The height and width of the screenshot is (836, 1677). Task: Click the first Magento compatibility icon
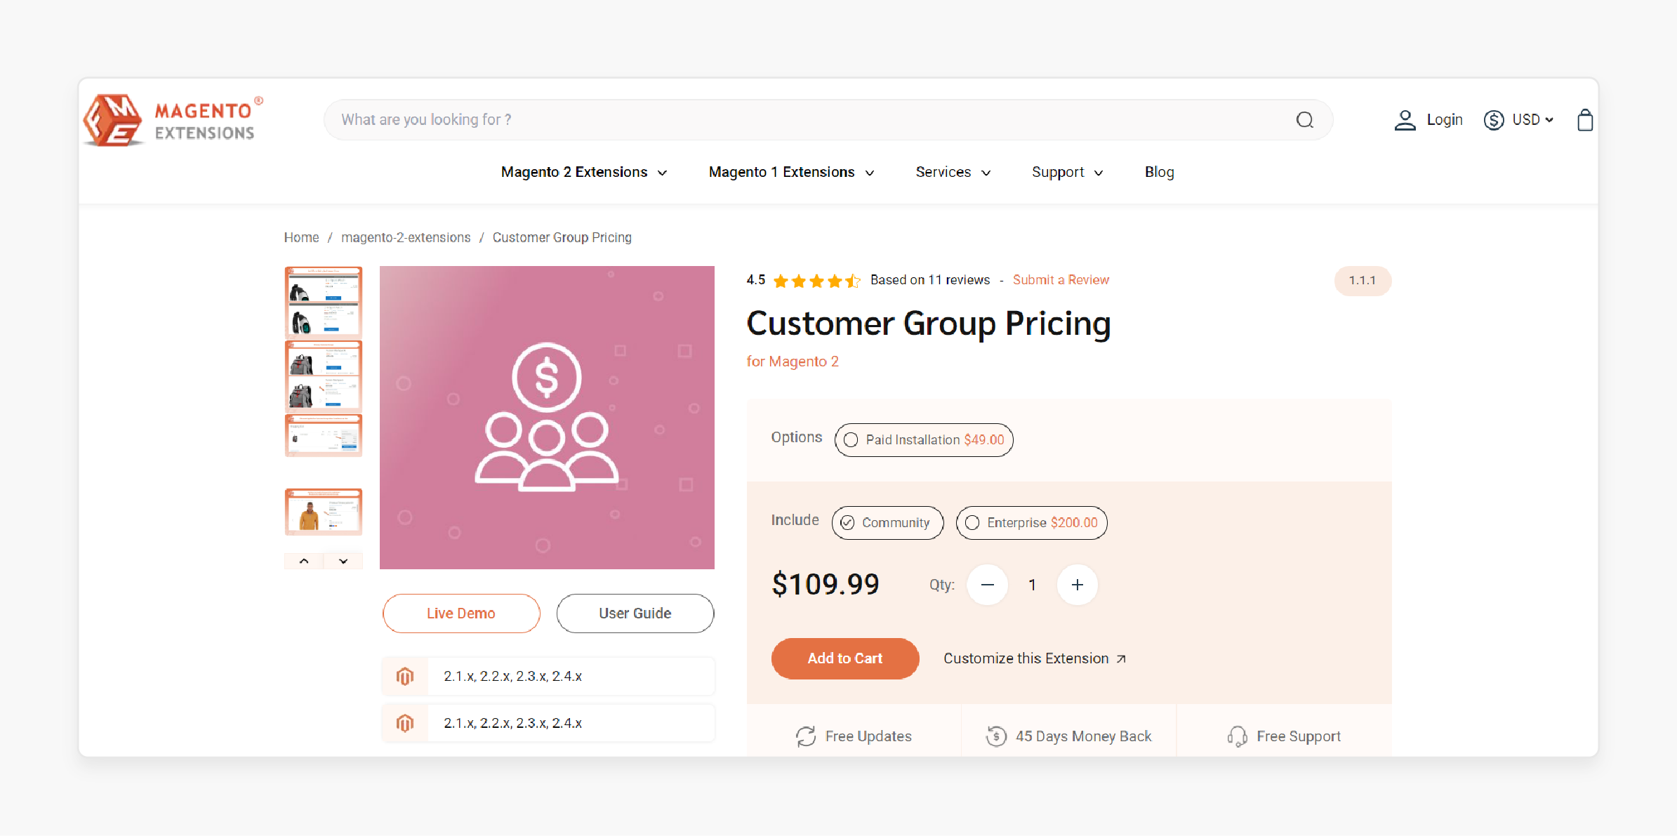[405, 676]
